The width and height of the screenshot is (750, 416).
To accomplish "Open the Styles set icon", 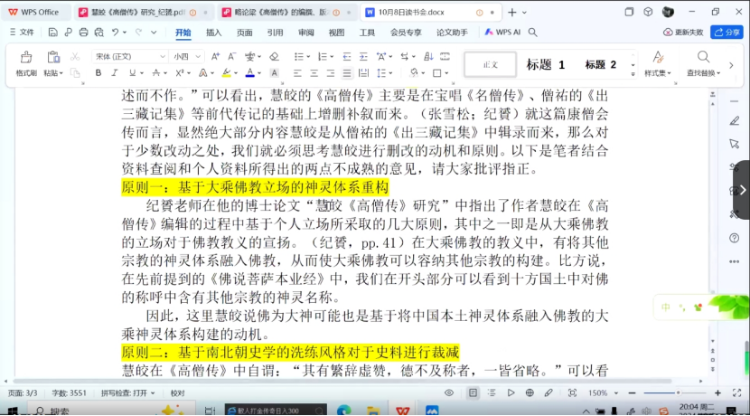I will 658,57.
